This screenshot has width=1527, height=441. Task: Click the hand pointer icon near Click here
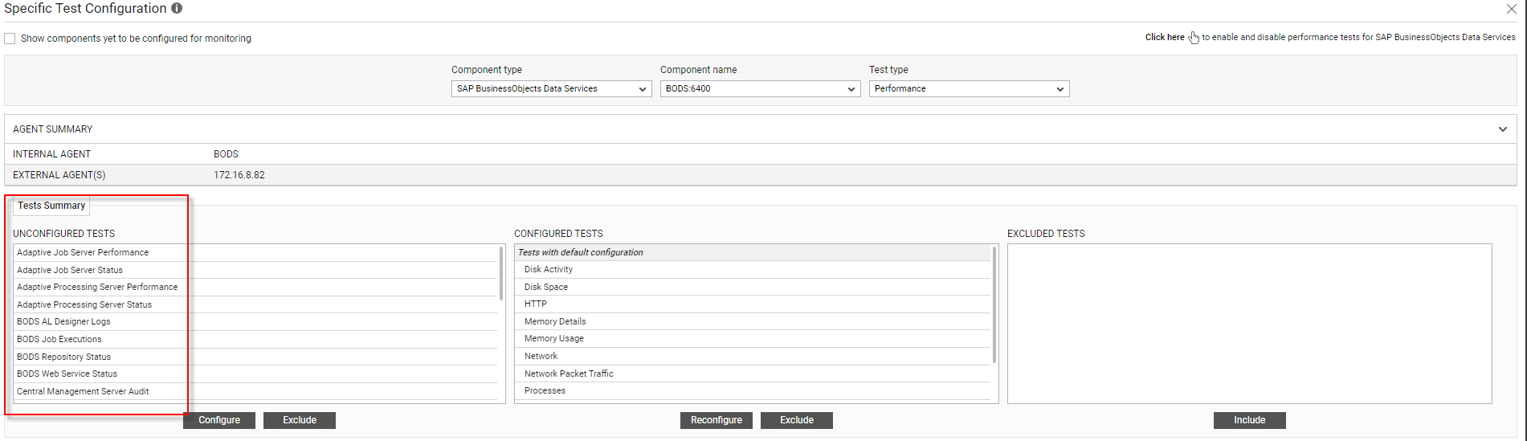point(1194,38)
